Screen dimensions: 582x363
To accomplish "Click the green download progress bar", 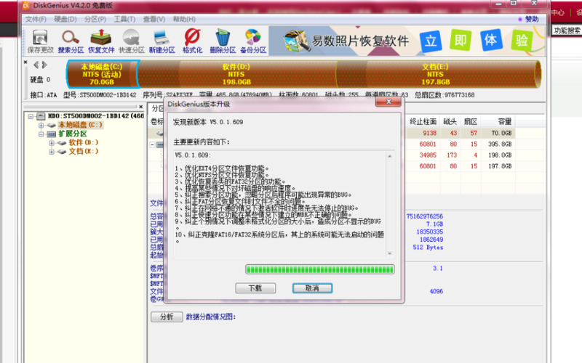I will 319,269.
